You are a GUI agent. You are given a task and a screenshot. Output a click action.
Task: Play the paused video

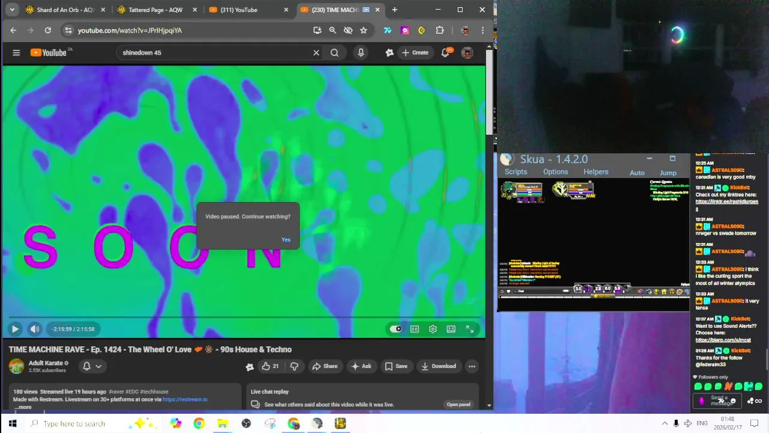pyautogui.click(x=15, y=329)
